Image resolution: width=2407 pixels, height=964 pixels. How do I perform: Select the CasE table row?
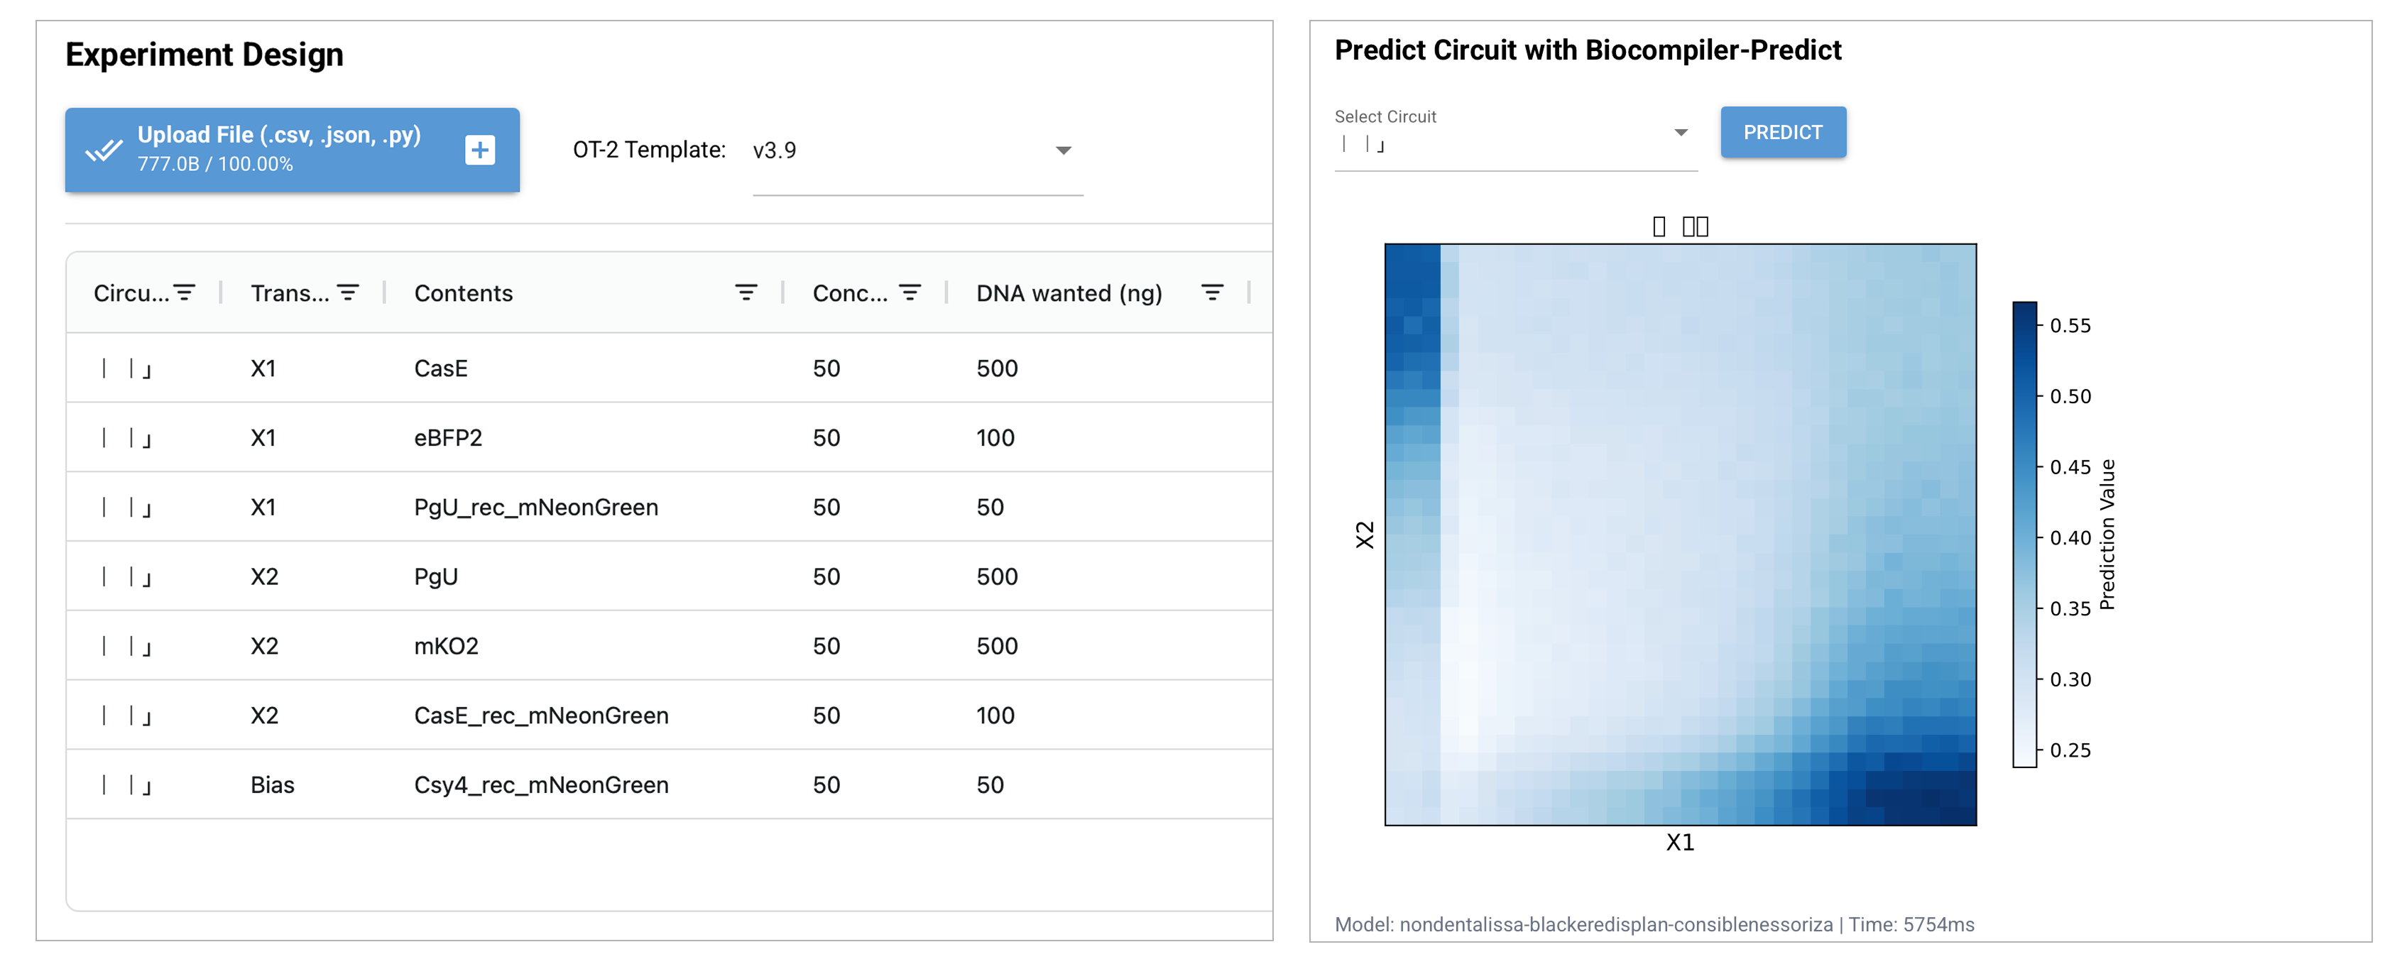tap(669, 368)
